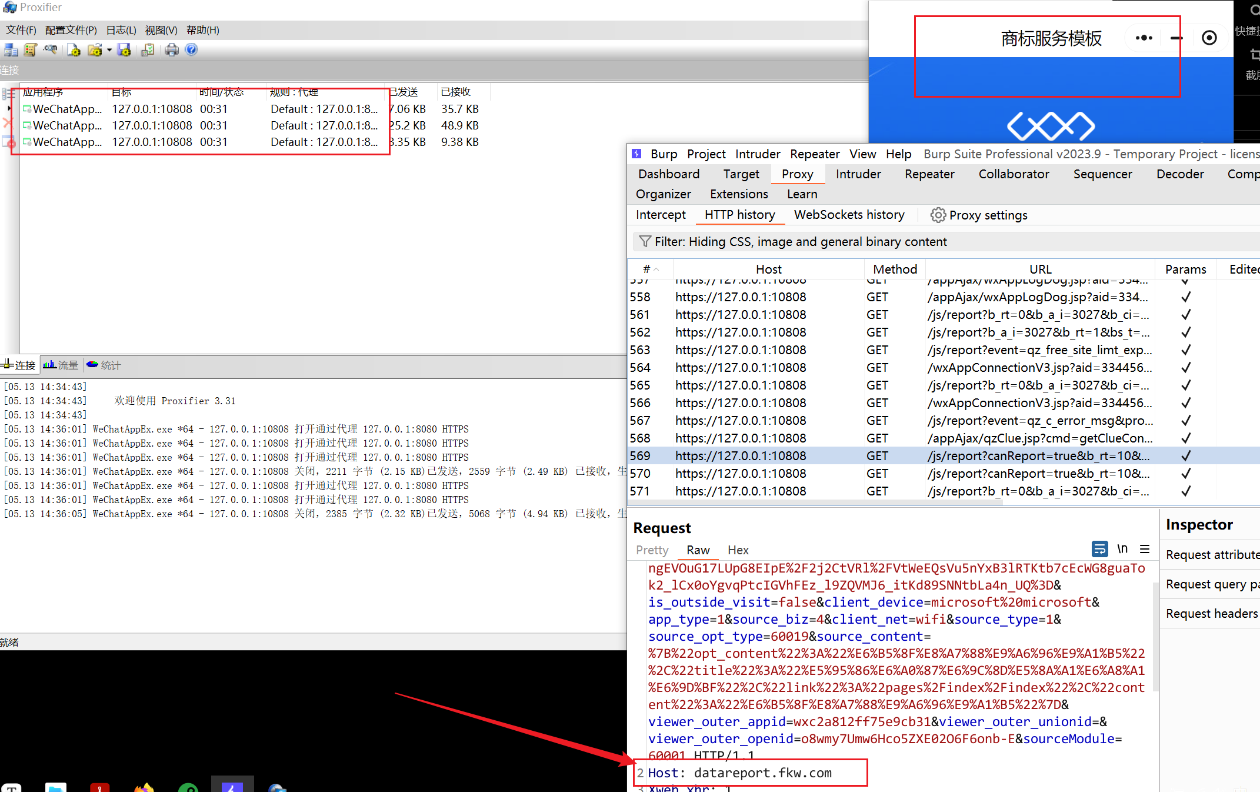Image resolution: width=1260 pixels, height=792 pixels.
Task: Open profile dropdown arrow on Proxifier toolbar
Action: coord(110,50)
